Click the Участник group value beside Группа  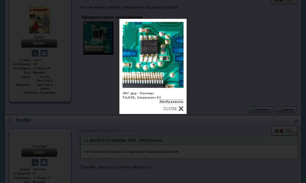click(x=39, y=169)
